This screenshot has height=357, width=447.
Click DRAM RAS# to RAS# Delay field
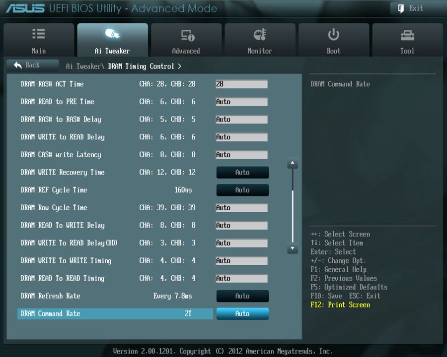coord(242,119)
